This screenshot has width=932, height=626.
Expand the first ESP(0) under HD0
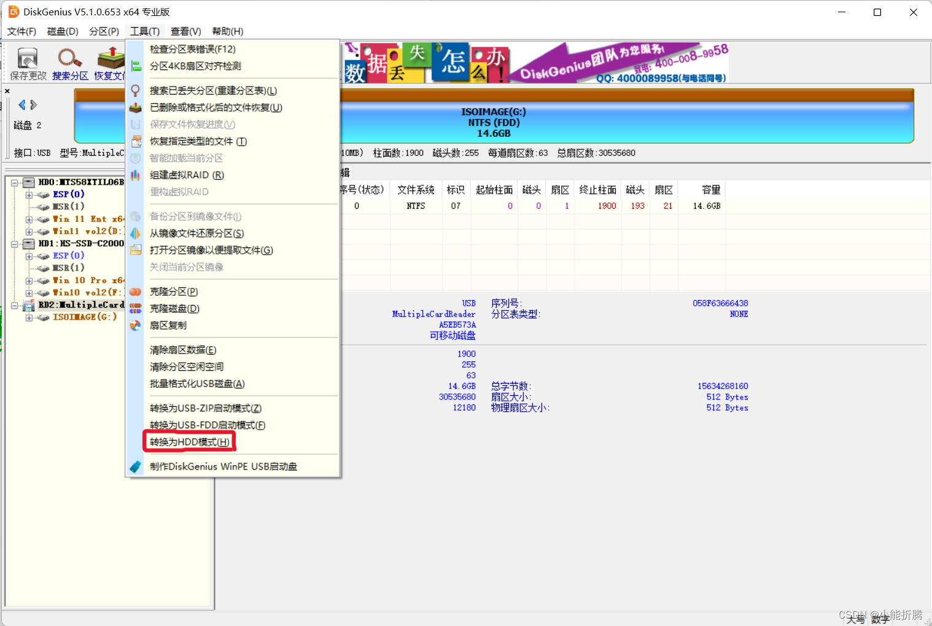coord(29,195)
